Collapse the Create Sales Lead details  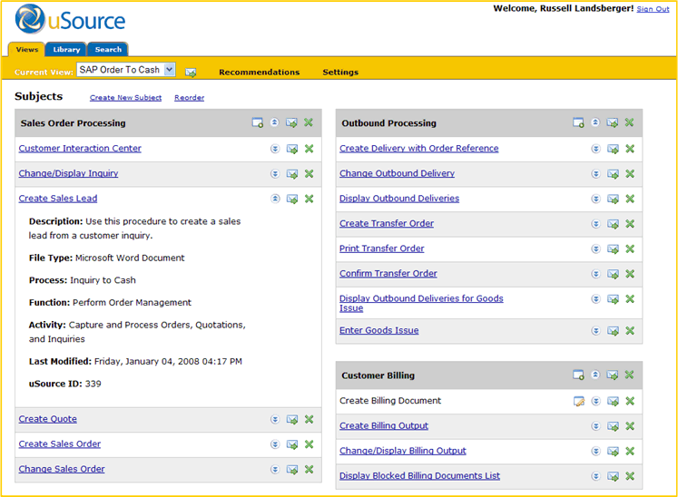pyautogui.click(x=275, y=199)
